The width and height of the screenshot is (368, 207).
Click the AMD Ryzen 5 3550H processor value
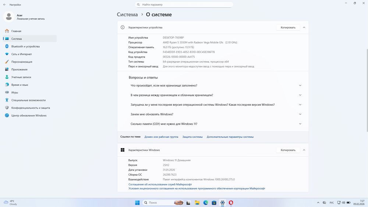tap(200, 42)
